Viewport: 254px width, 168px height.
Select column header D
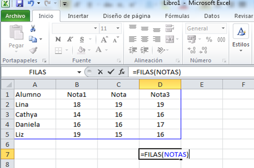pos(160,84)
